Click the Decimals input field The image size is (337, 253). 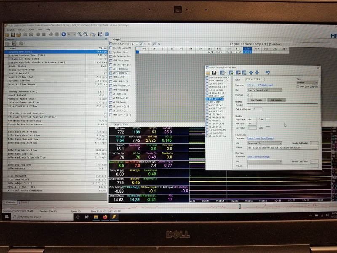(x=249, y=94)
